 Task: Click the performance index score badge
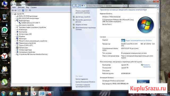tap(123, 40)
